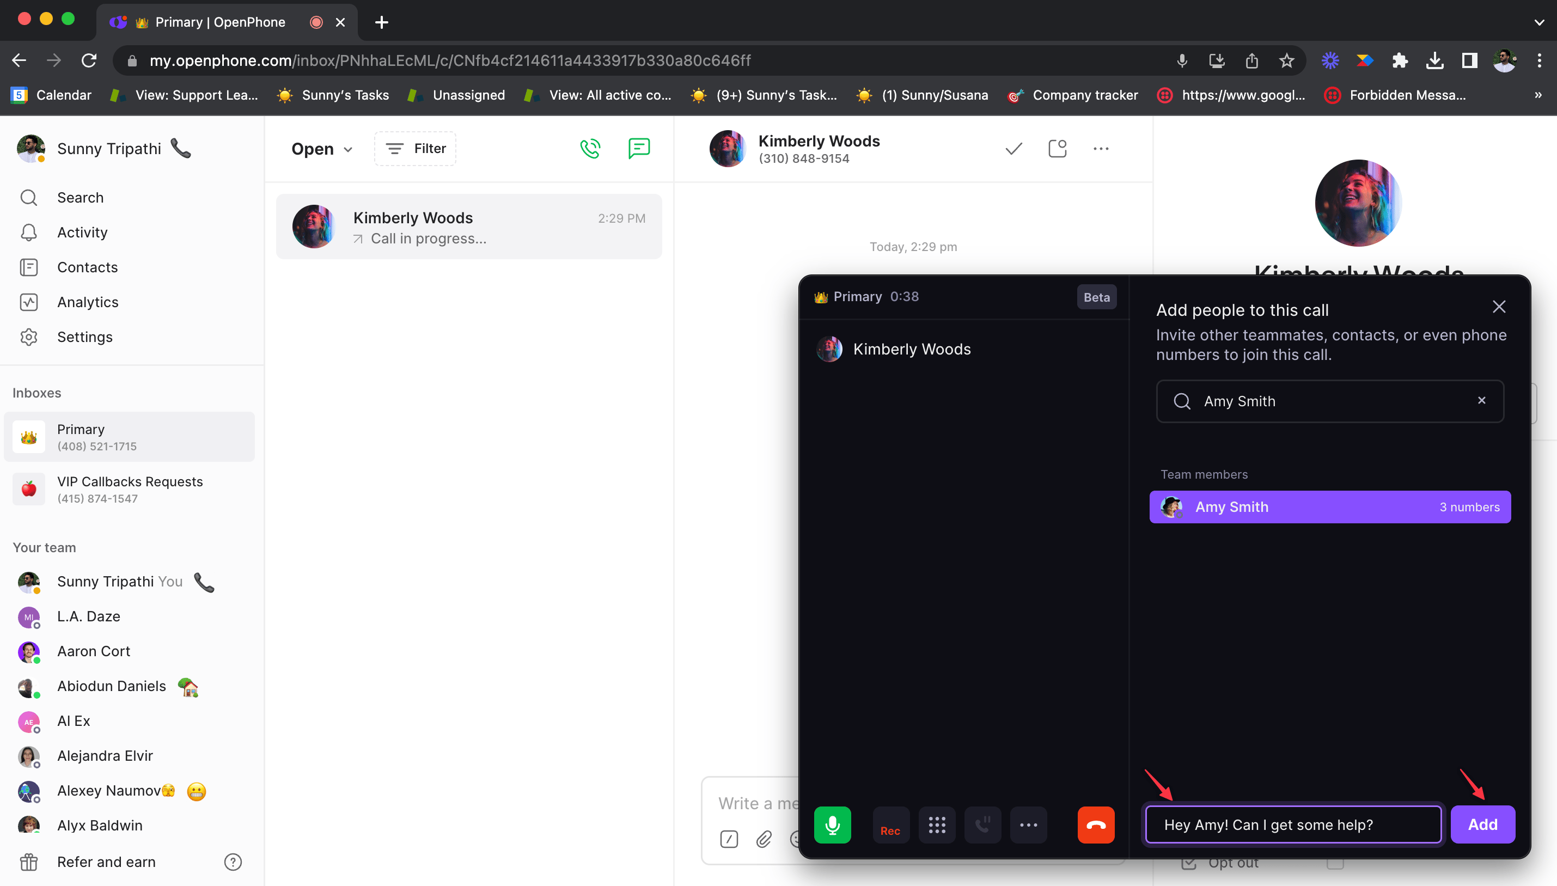Select the Analytics menu item in sidebar

tap(88, 301)
